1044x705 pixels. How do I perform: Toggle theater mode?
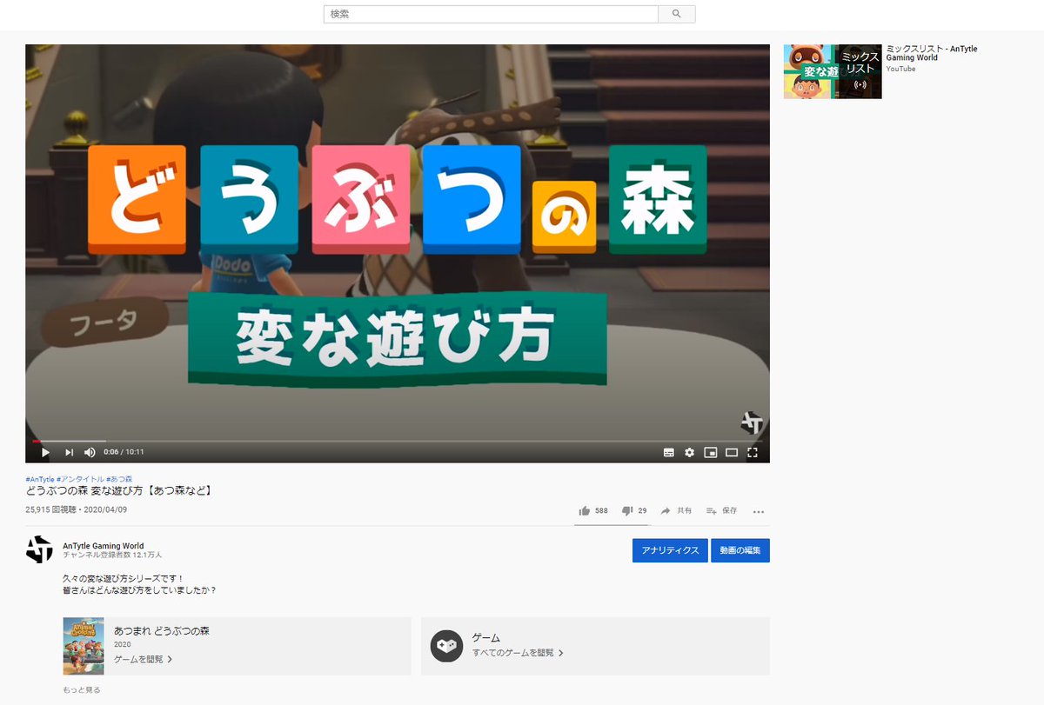(732, 452)
